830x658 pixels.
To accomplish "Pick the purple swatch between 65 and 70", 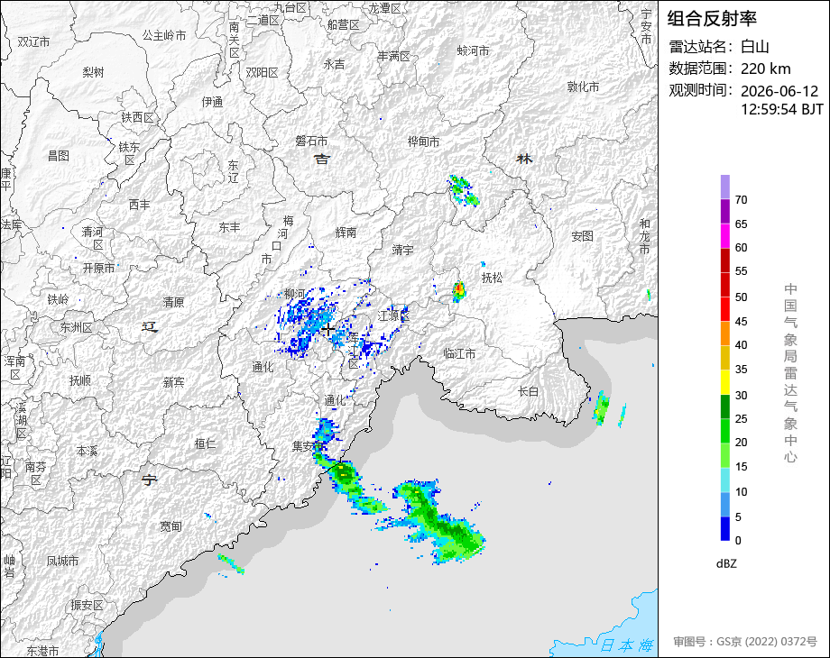I will pos(724,211).
